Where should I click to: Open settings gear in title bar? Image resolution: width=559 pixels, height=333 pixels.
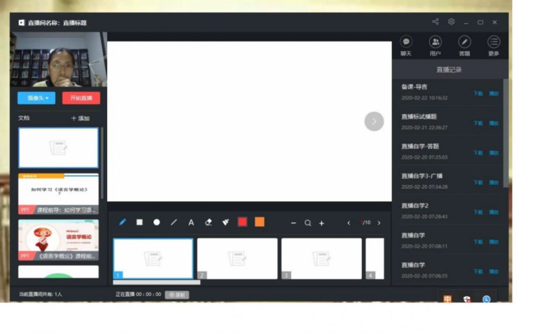click(451, 22)
